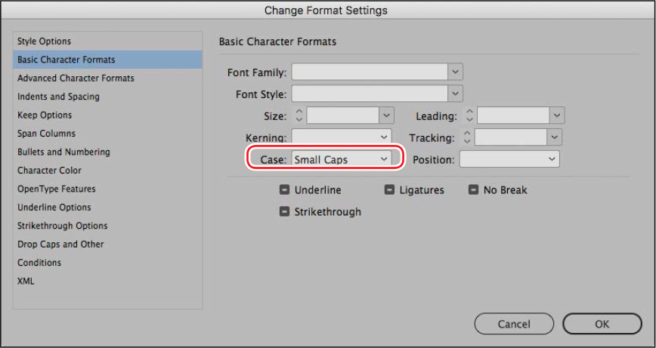656x348 pixels.
Task: Open OpenType Features category
Action: pos(57,189)
